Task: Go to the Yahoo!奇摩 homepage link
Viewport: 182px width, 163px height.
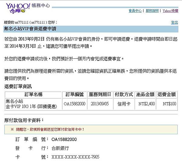Action: coord(170,11)
